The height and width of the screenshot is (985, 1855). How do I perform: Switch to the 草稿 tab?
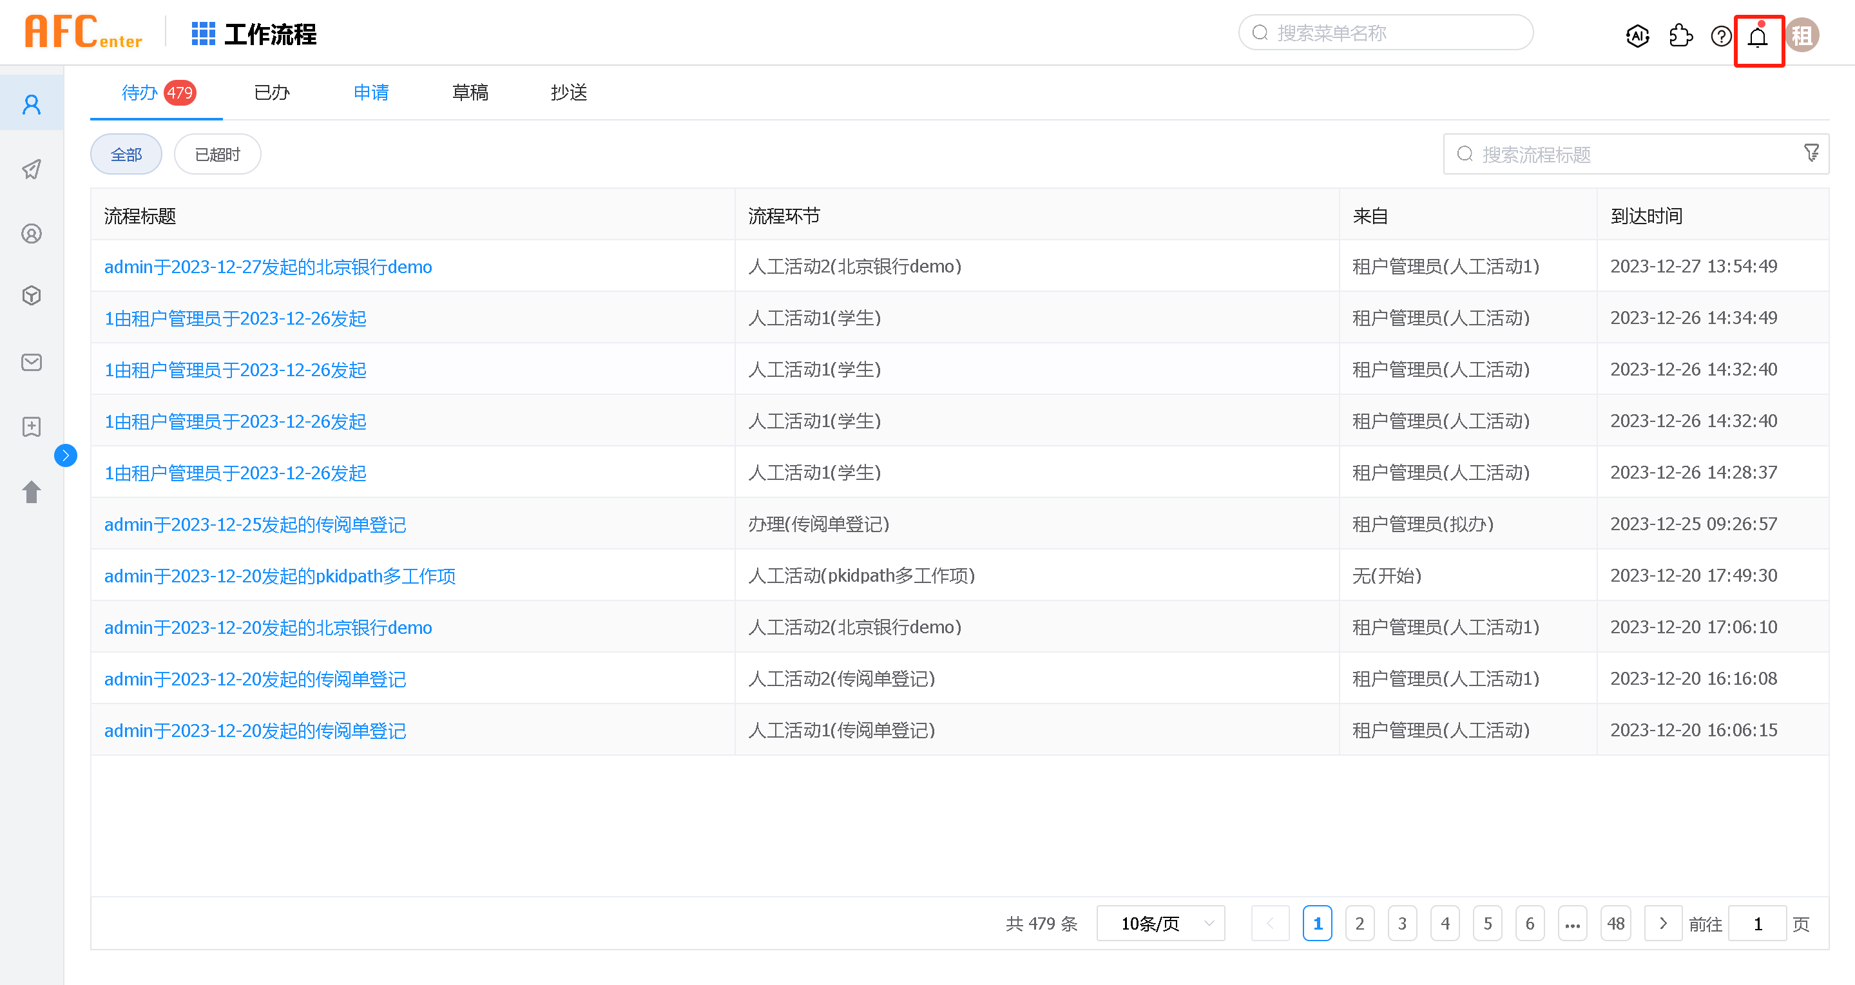(470, 92)
